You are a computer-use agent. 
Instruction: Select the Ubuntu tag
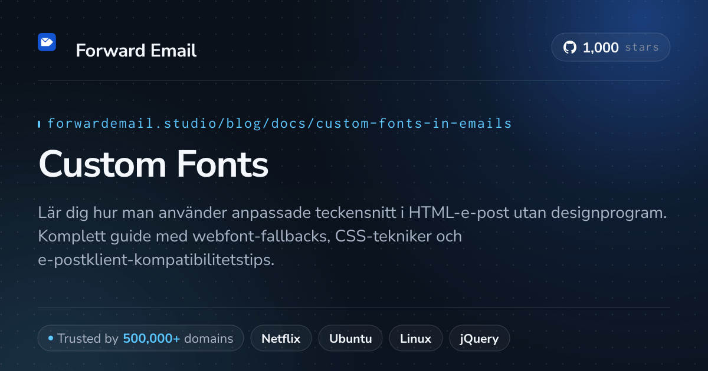pyautogui.click(x=350, y=339)
